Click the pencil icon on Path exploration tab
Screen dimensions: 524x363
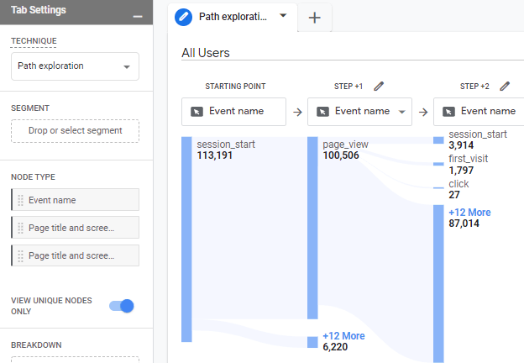(183, 17)
